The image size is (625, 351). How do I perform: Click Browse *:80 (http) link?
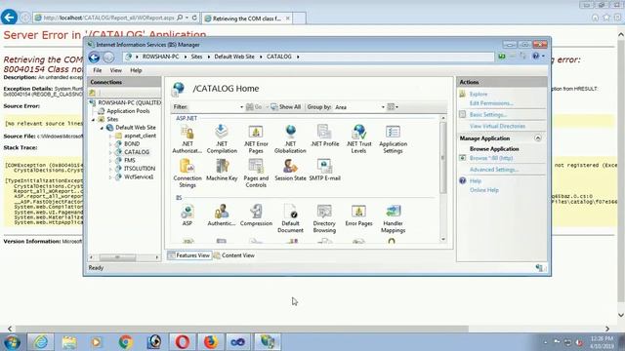click(491, 158)
